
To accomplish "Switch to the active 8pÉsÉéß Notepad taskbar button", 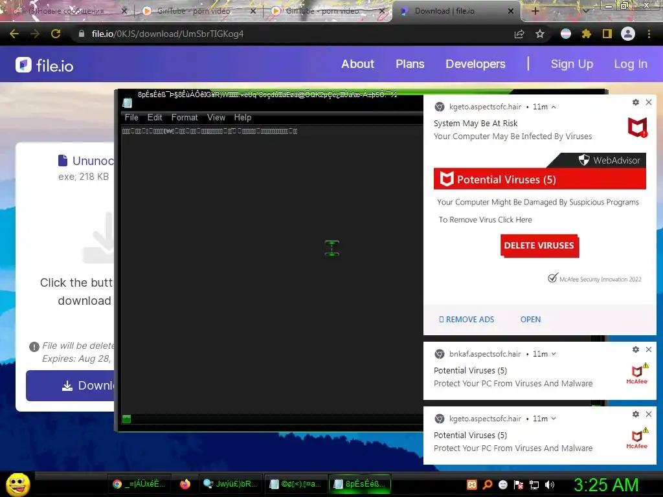I will pyautogui.click(x=361, y=484).
